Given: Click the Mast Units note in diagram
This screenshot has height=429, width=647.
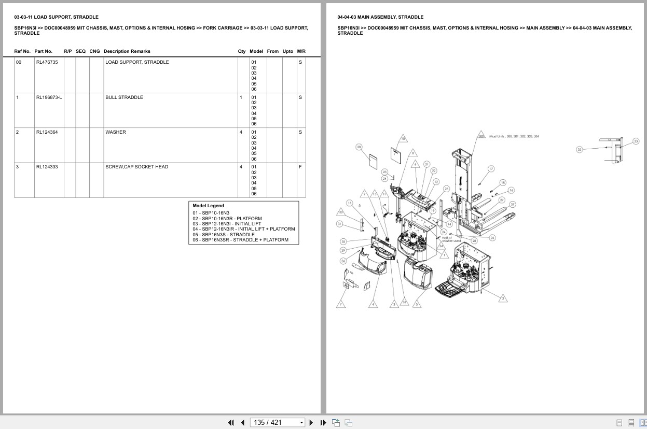Looking at the screenshot, I should [x=514, y=136].
